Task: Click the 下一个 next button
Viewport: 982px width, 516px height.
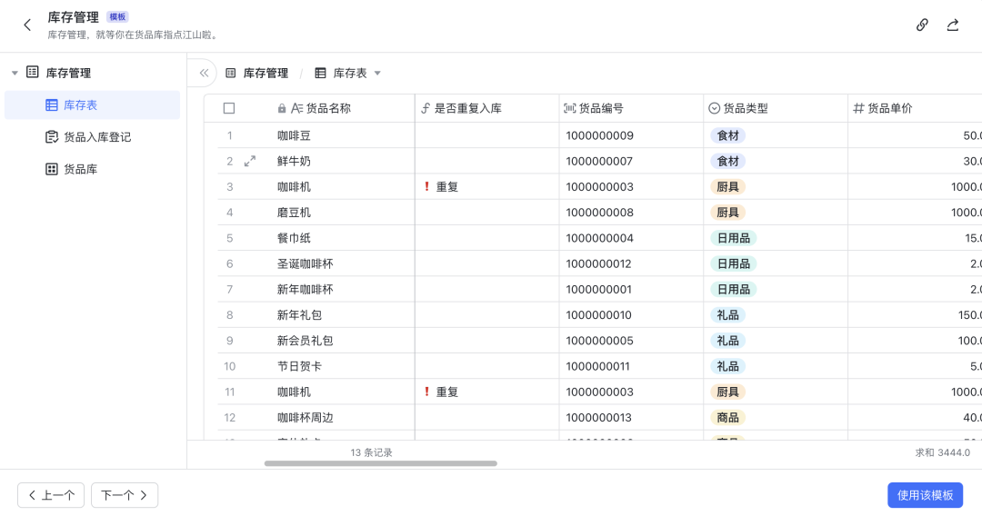Action: (125, 495)
